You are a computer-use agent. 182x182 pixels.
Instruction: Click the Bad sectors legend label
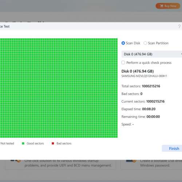(64, 143)
